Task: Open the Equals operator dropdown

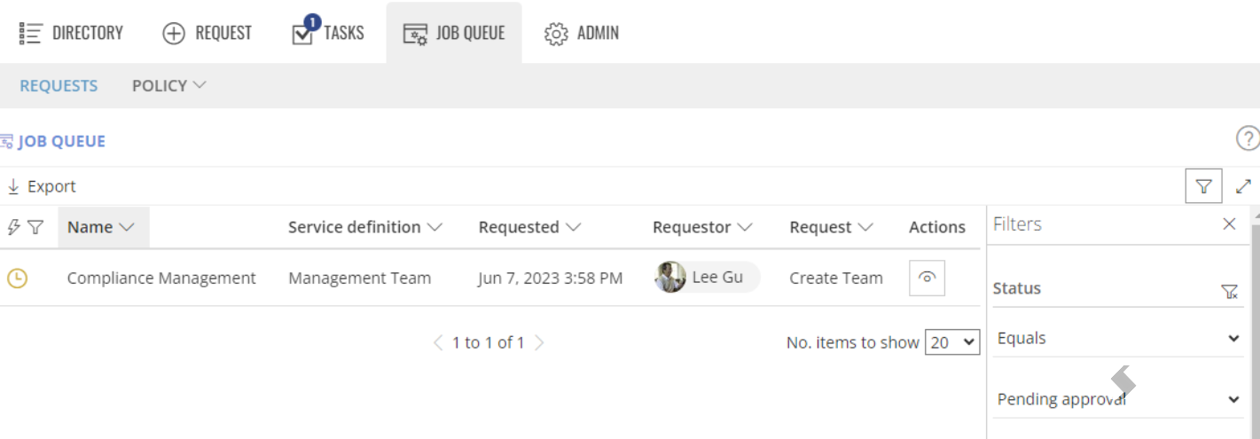Action: pos(1118,338)
